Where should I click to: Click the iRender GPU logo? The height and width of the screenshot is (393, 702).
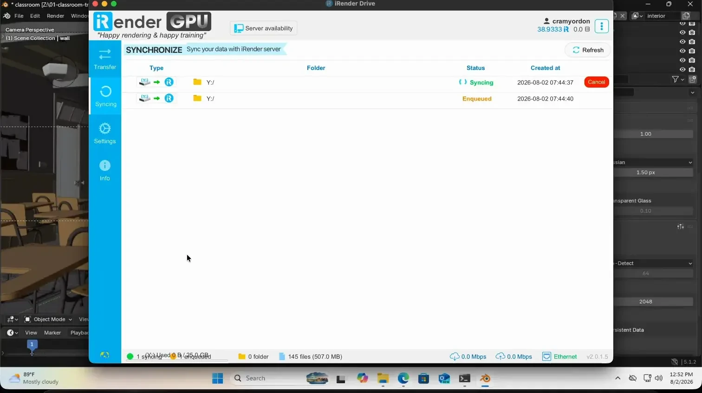pos(152,22)
